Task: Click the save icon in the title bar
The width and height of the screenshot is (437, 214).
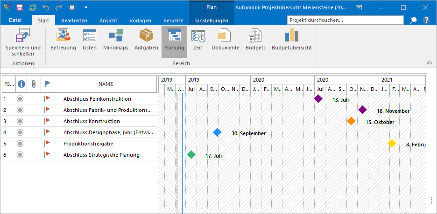Action: pyautogui.click(x=20, y=7)
